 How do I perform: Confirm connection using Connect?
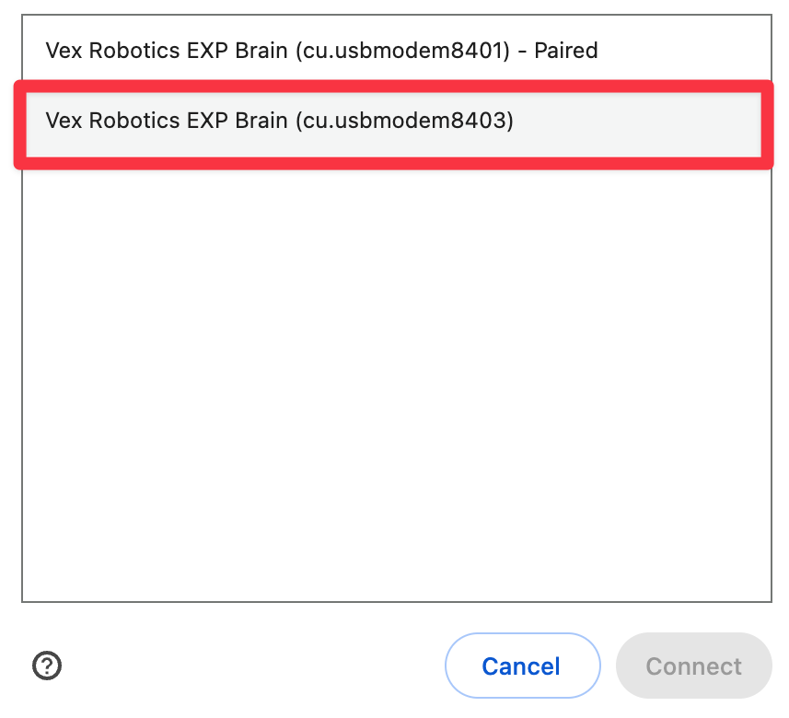pyautogui.click(x=693, y=666)
